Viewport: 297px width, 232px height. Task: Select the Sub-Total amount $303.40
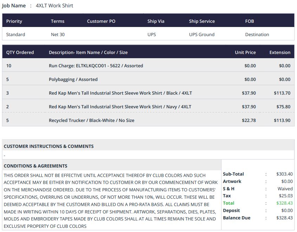tap(284, 174)
